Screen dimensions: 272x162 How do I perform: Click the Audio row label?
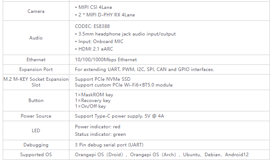pos(36,38)
